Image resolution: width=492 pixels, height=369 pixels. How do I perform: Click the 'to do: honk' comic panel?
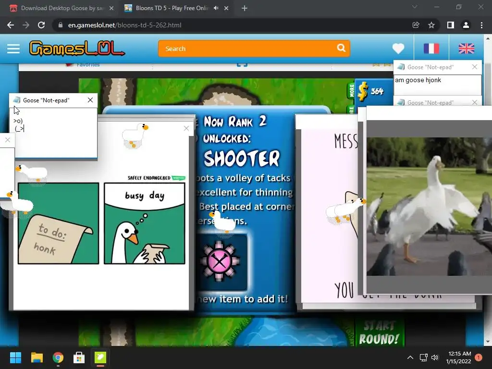[58, 223]
